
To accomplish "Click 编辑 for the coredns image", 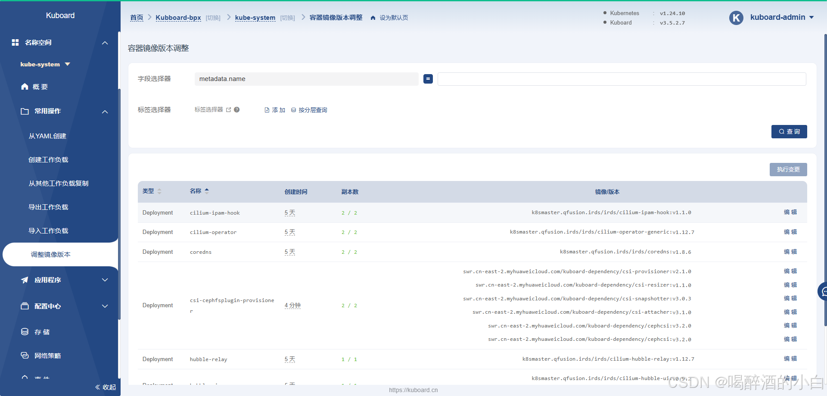I will (x=790, y=252).
